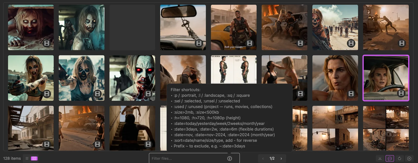Click the '128 items' count label
The image size is (418, 163).
tap(12, 158)
